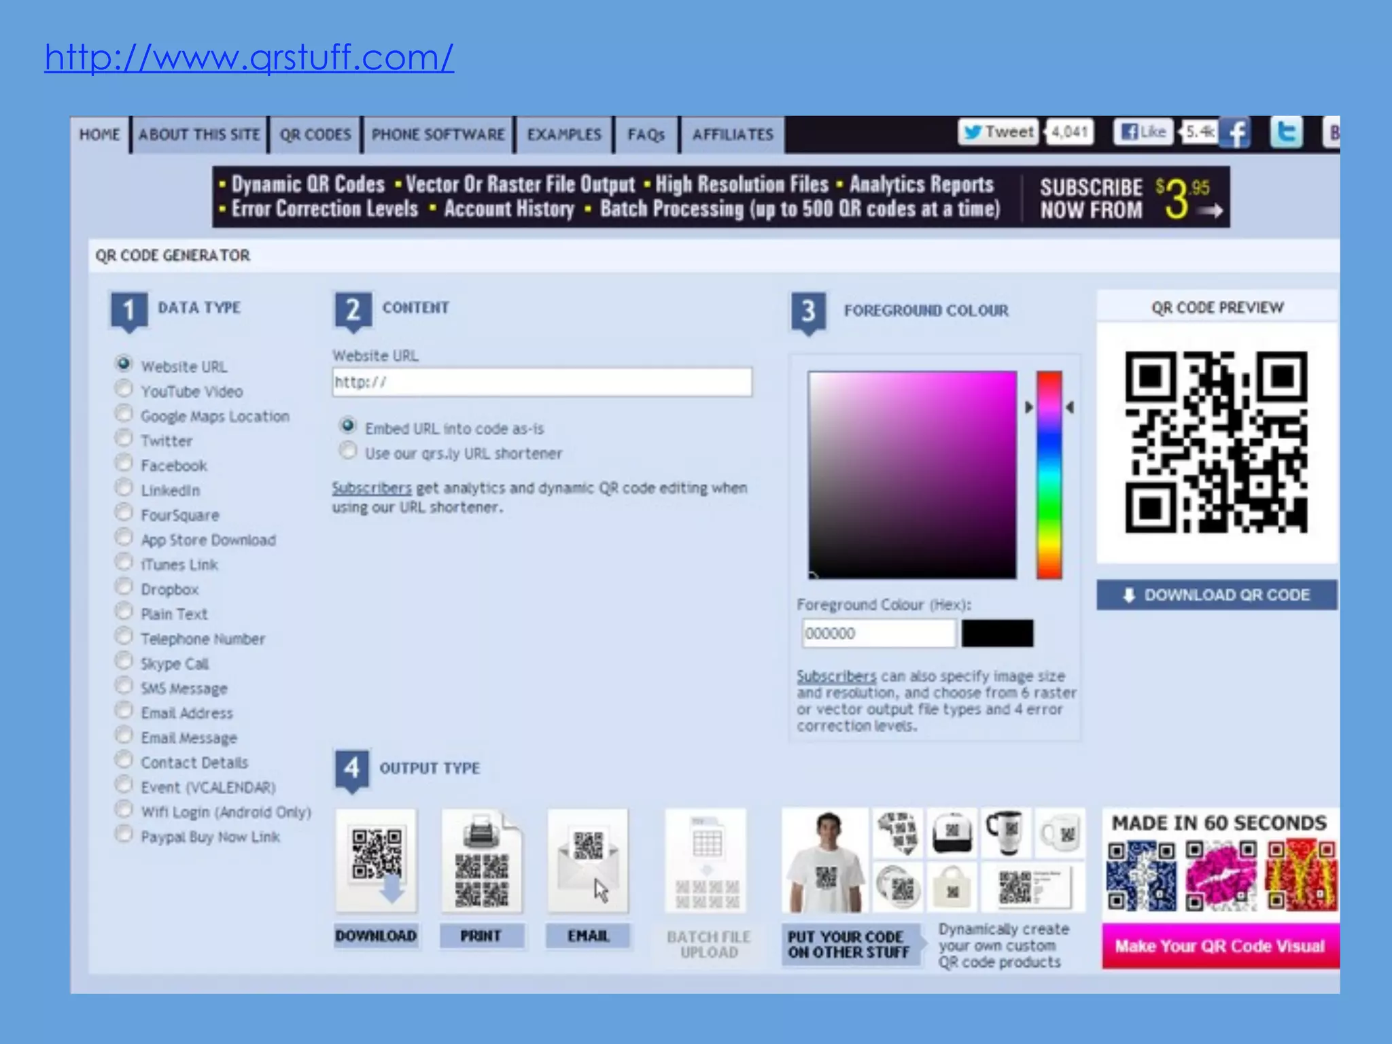Image resolution: width=1392 pixels, height=1044 pixels.
Task: Click the Batch File Upload icon
Action: (x=706, y=860)
